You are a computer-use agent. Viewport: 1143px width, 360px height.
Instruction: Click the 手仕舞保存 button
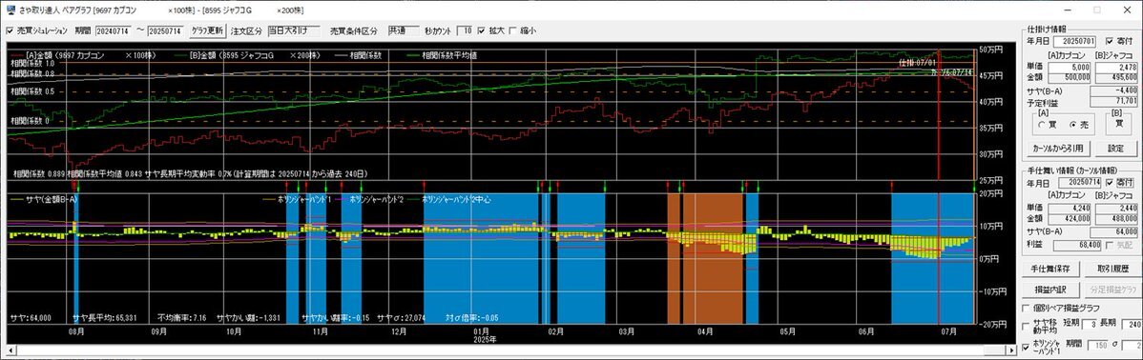point(1050,269)
